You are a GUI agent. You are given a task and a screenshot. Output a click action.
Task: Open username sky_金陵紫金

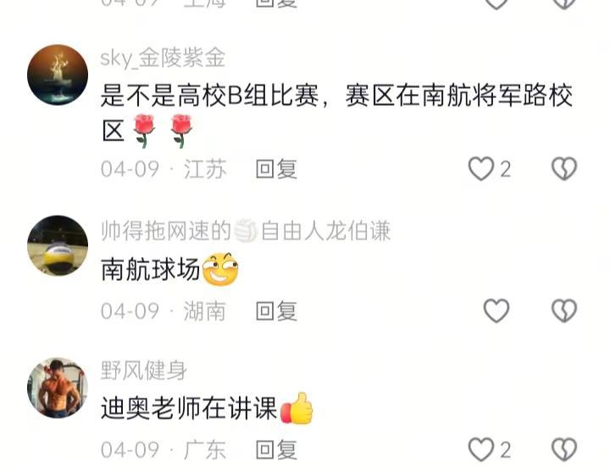tap(163, 58)
